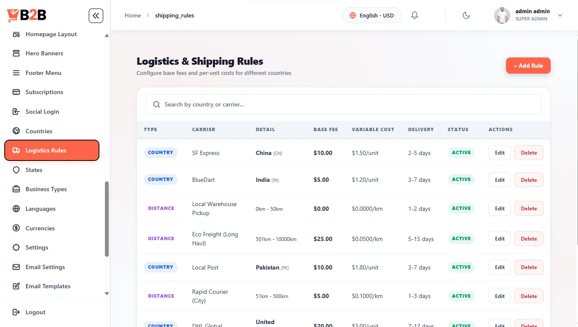578x327 pixels.
Task: Click the + Add Rule button
Action: pyautogui.click(x=528, y=66)
